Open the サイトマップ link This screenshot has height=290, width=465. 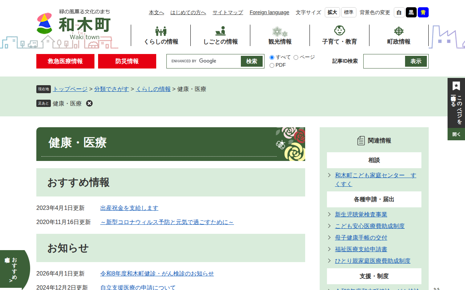[228, 12]
